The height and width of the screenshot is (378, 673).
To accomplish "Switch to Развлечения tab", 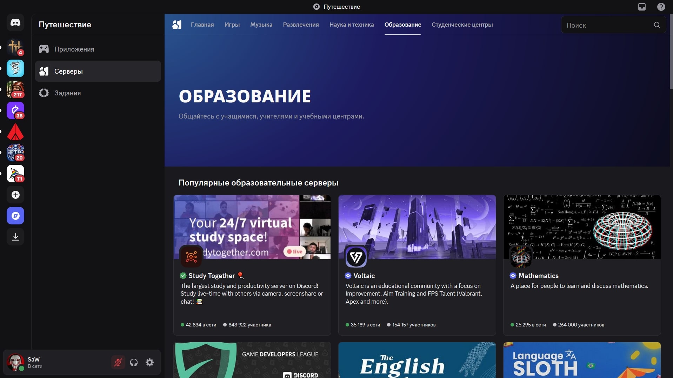I will [301, 25].
